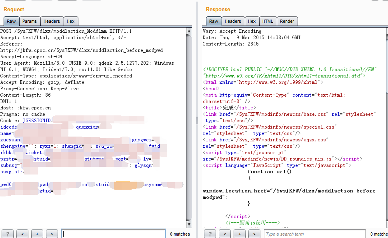Click the request search help (?) button

(8, 234)
